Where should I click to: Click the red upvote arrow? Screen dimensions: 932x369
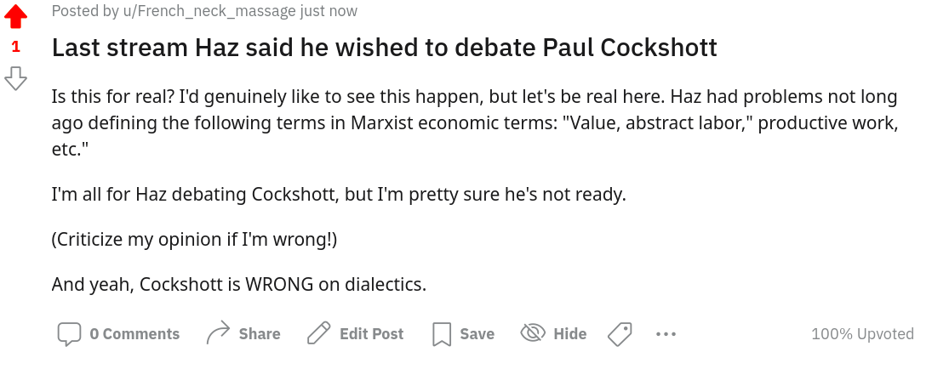tap(15, 16)
